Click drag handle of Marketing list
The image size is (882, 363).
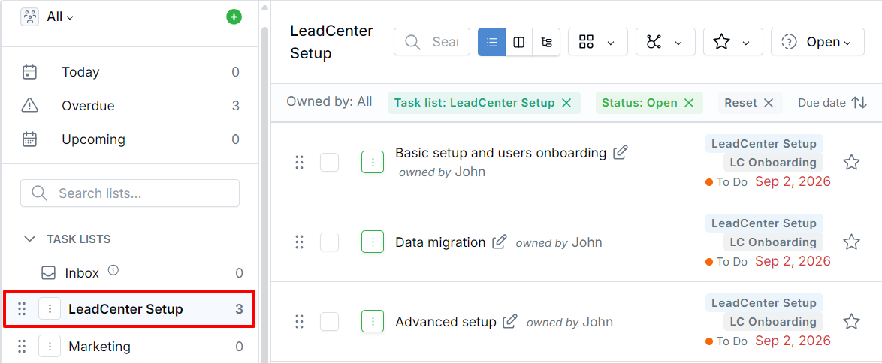click(22, 346)
